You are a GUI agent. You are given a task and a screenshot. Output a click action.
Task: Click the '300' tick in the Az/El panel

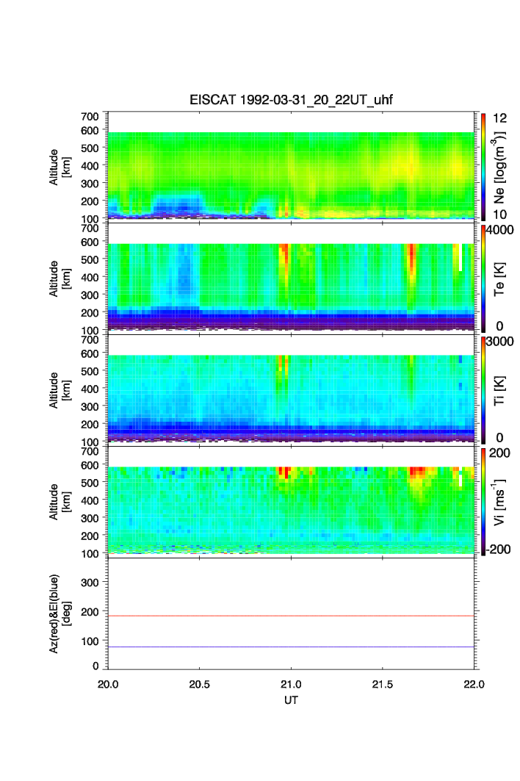tap(90, 583)
